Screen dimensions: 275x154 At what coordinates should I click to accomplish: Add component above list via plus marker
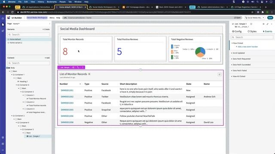[141, 70]
